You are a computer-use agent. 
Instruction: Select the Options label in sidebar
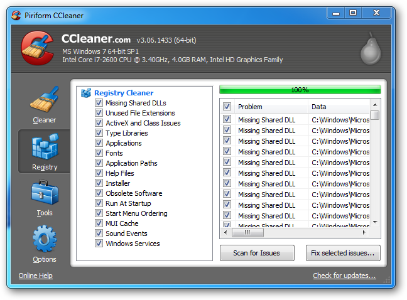click(x=45, y=259)
